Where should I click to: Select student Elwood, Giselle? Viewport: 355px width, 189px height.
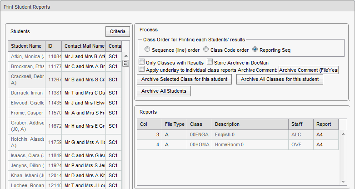point(27,103)
